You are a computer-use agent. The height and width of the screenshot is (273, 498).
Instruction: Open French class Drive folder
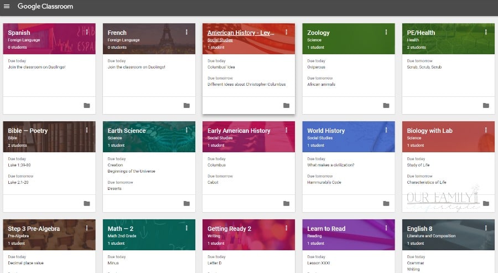(x=186, y=105)
